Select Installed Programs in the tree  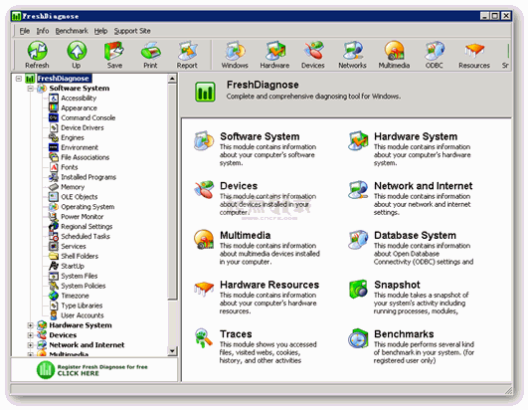tap(88, 177)
